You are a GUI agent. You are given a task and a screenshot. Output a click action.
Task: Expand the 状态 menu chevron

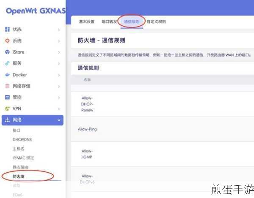(59, 30)
